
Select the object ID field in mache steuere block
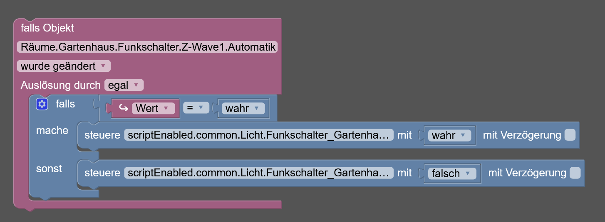tap(259, 135)
